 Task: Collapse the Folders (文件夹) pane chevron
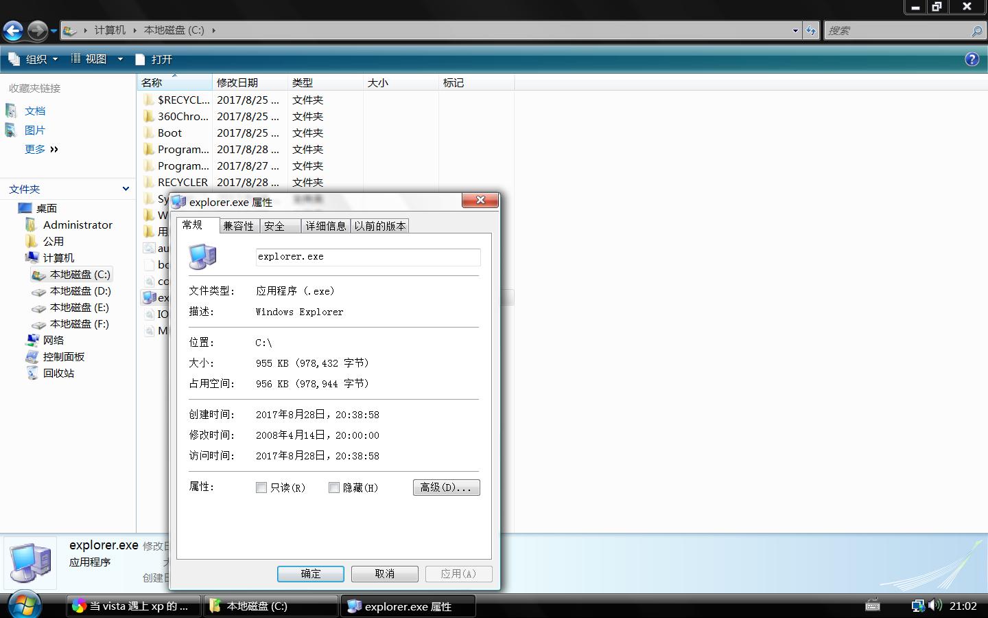point(126,189)
